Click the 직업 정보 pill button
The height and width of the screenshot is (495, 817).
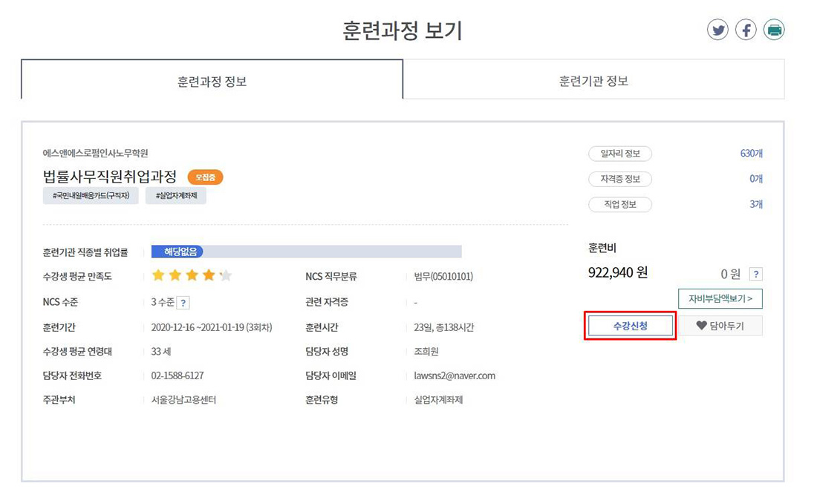pos(619,204)
